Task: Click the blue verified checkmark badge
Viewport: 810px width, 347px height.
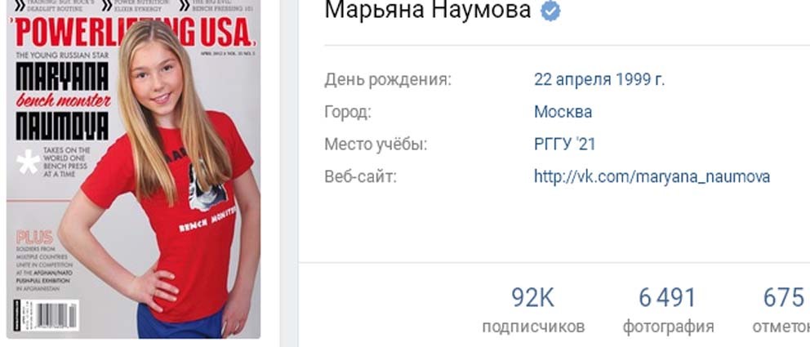Action: pos(550,11)
